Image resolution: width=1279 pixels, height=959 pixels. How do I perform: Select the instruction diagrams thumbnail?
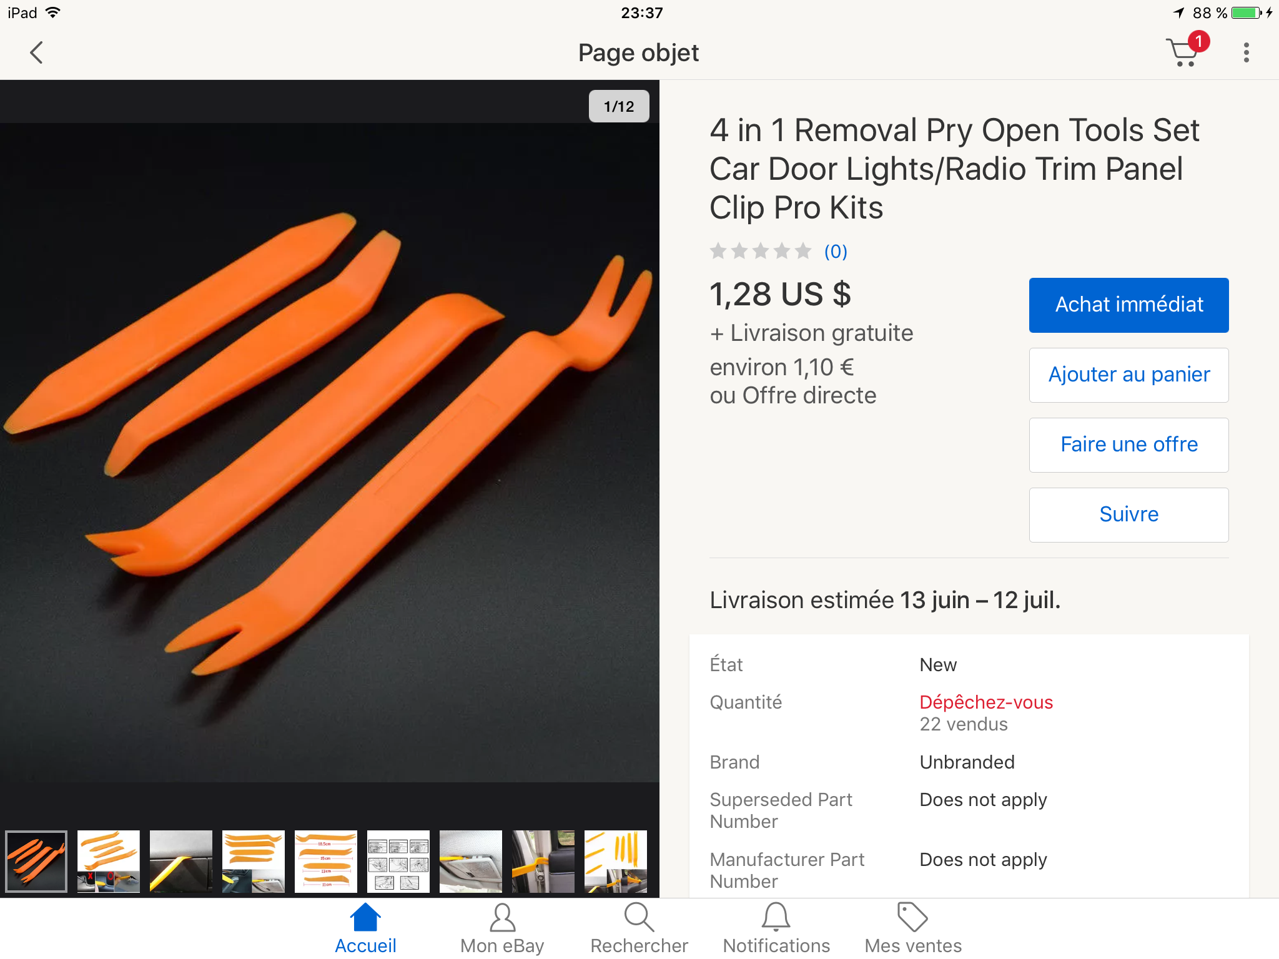(x=398, y=861)
